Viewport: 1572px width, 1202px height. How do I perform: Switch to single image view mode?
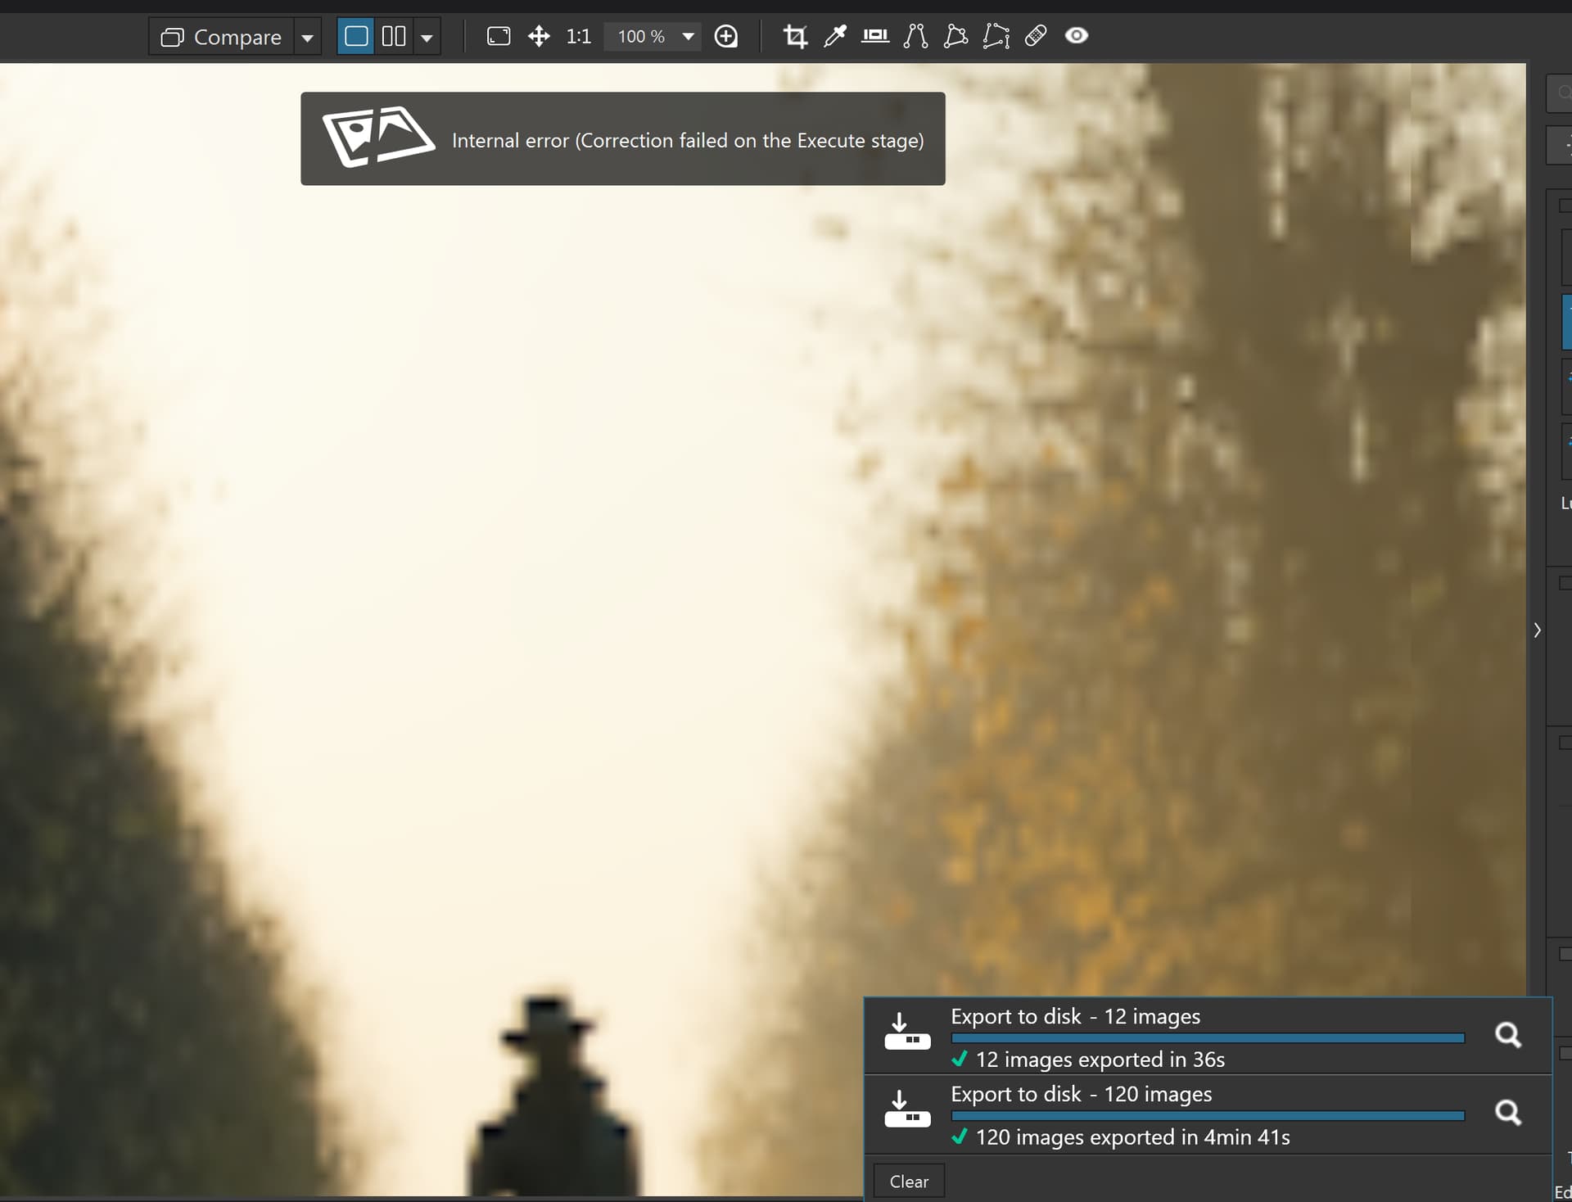[356, 36]
